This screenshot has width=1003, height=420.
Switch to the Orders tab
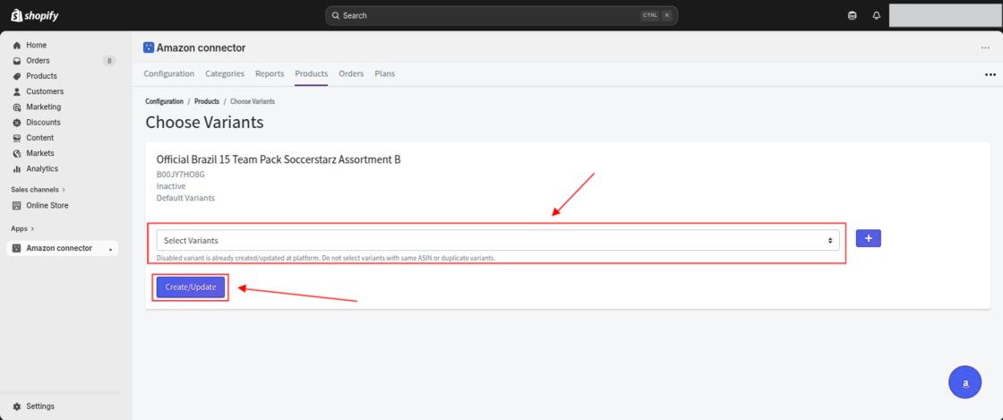point(351,73)
